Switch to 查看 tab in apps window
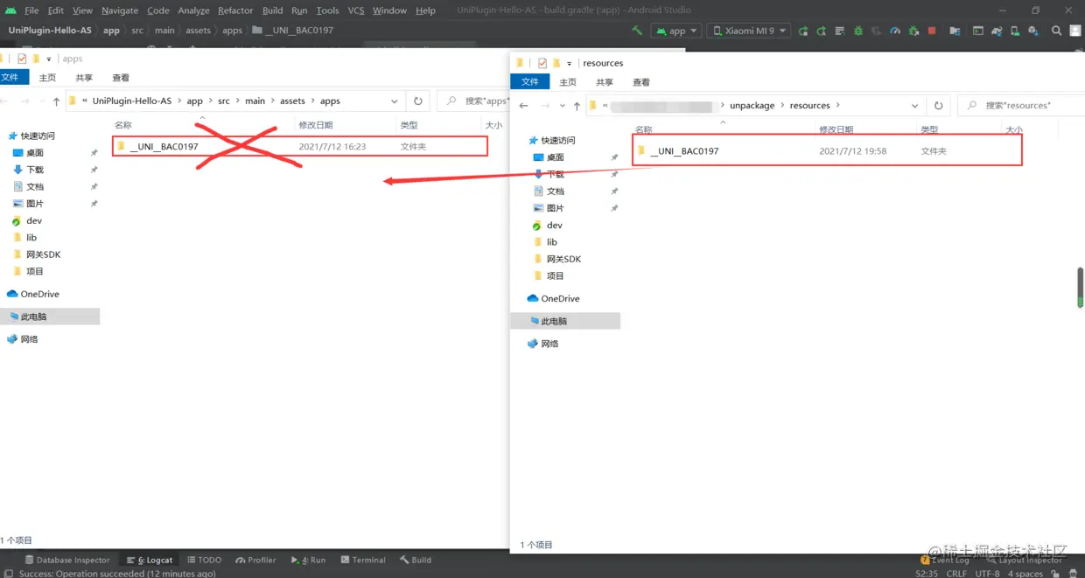Screen dimensions: 1085x578 coord(121,78)
